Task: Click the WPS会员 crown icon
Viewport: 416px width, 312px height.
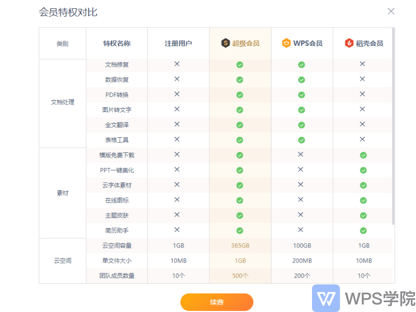Action: [x=287, y=43]
